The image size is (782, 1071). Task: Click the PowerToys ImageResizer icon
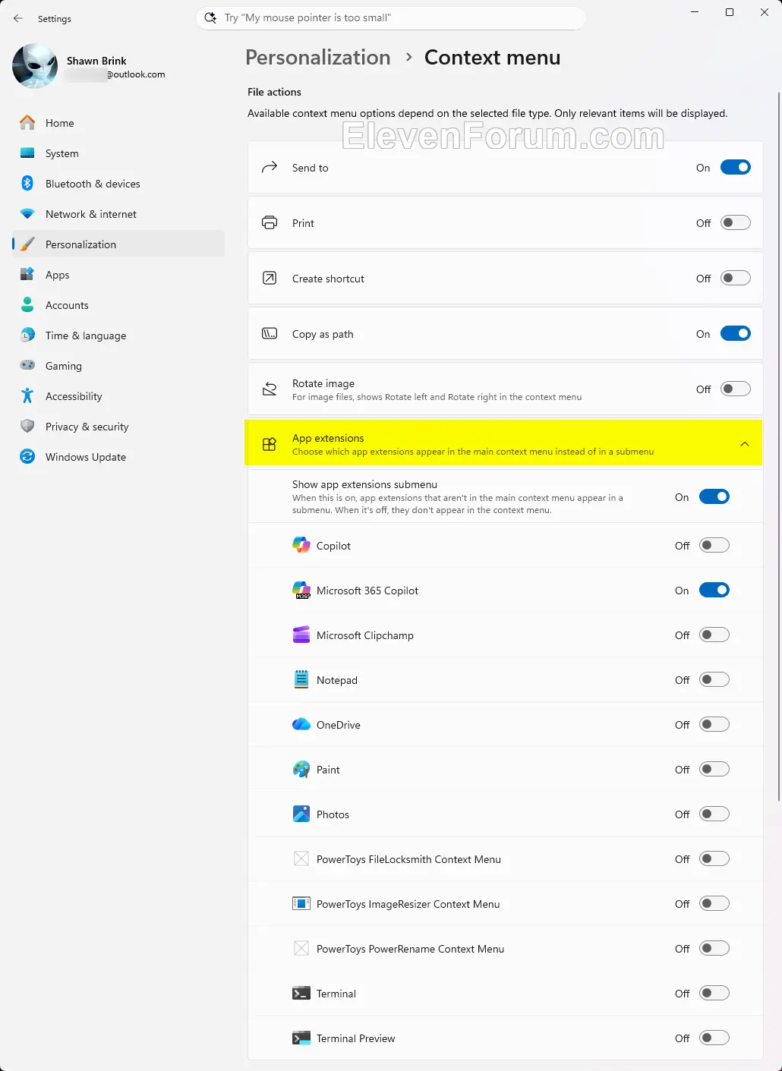301,903
